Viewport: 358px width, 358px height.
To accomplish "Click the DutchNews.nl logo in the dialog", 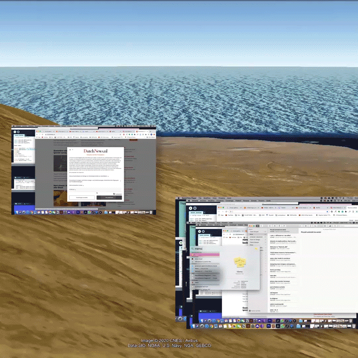I will pyautogui.click(x=95, y=151).
